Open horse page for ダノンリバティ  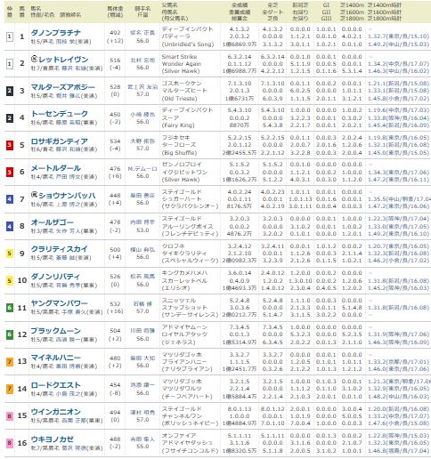[55, 277]
